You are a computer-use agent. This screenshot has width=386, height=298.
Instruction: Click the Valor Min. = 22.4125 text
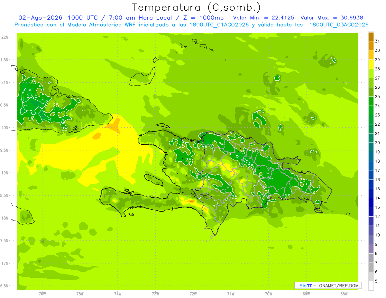coord(264,18)
